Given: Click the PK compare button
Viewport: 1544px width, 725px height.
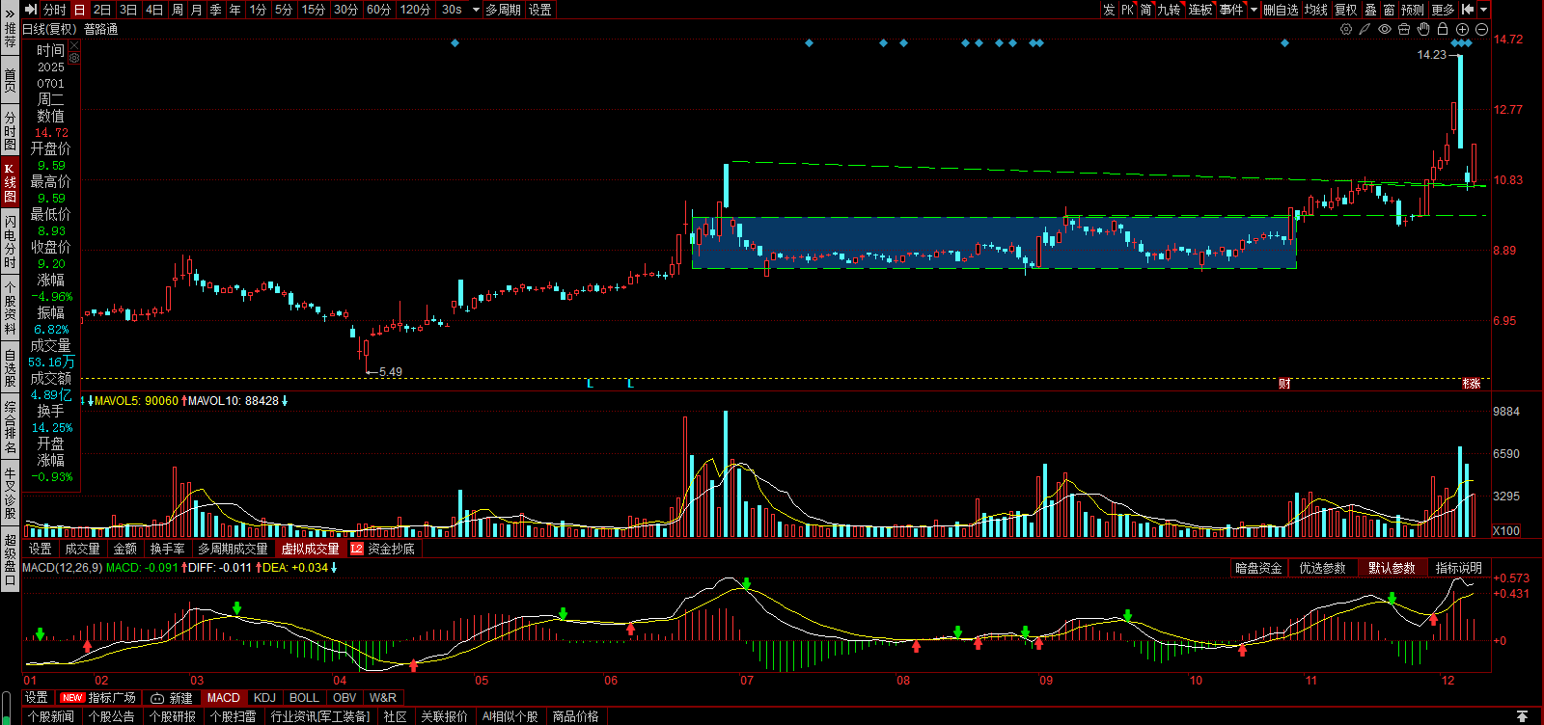Looking at the screenshot, I should [x=1127, y=10].
